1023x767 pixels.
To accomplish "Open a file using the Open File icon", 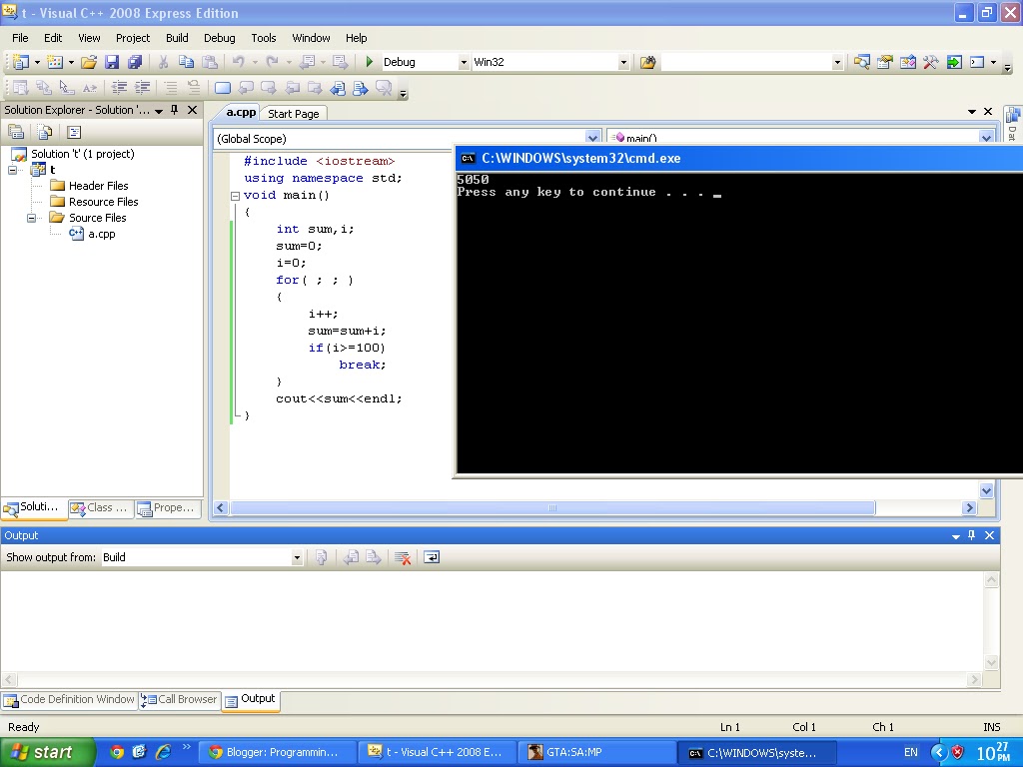I will tap(88, 61).
